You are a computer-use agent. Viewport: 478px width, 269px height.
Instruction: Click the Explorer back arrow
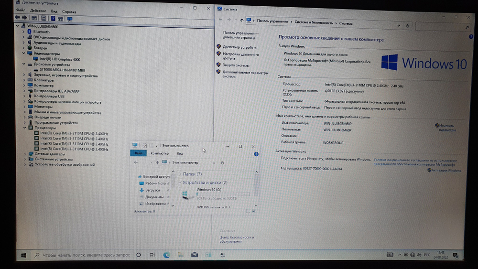pyautogui.click(x=136, y=162)
